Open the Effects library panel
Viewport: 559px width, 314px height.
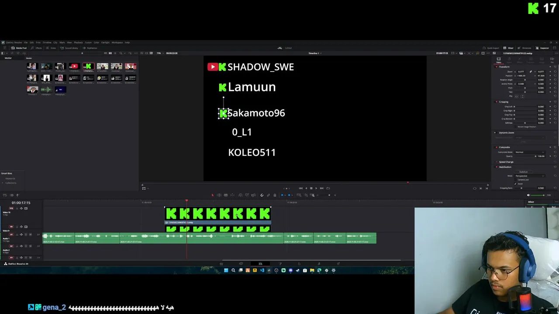36,48
